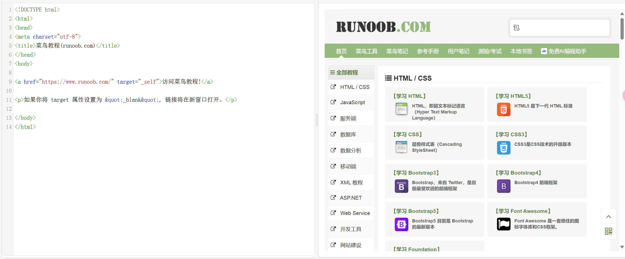625x259 pixels.
Task: Open the CSS3 shield icon
Action: (x=504, y=148)
